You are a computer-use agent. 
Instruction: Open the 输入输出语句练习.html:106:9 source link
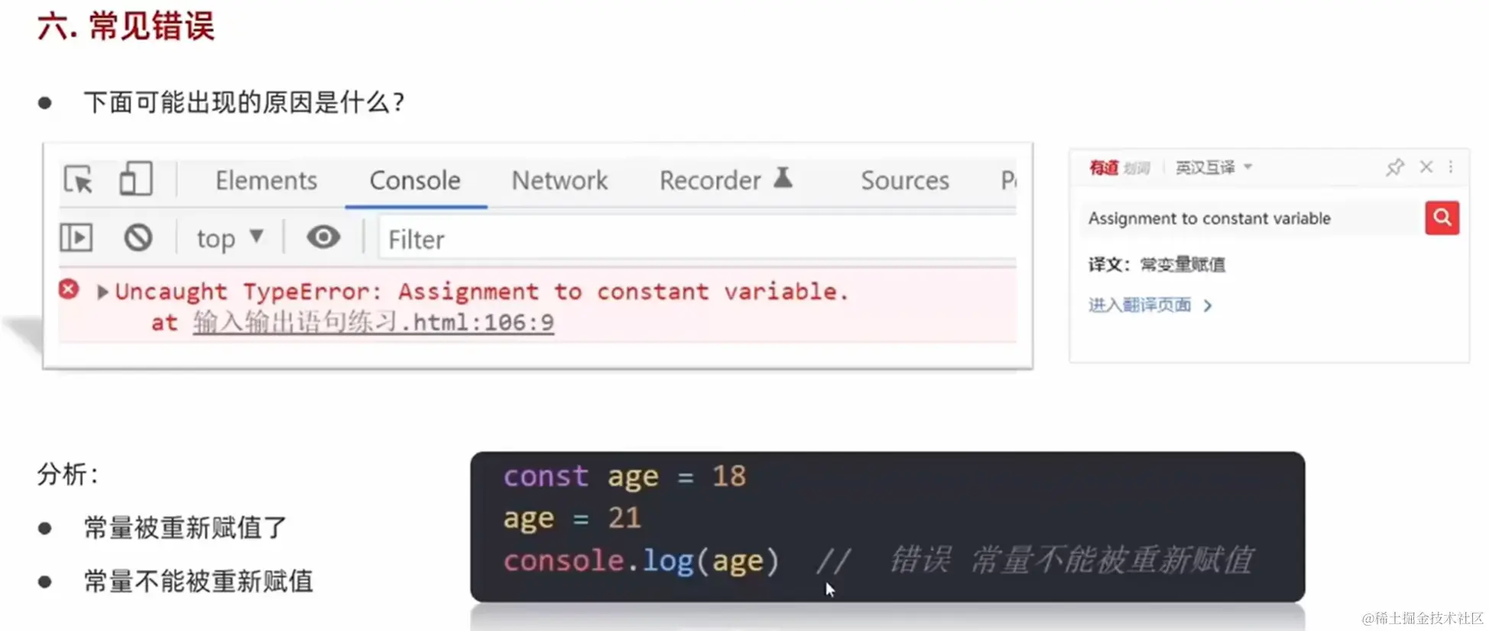(373, 322)
